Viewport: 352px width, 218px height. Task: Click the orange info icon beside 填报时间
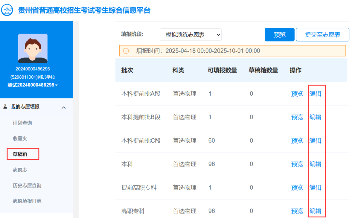(126, 51)
